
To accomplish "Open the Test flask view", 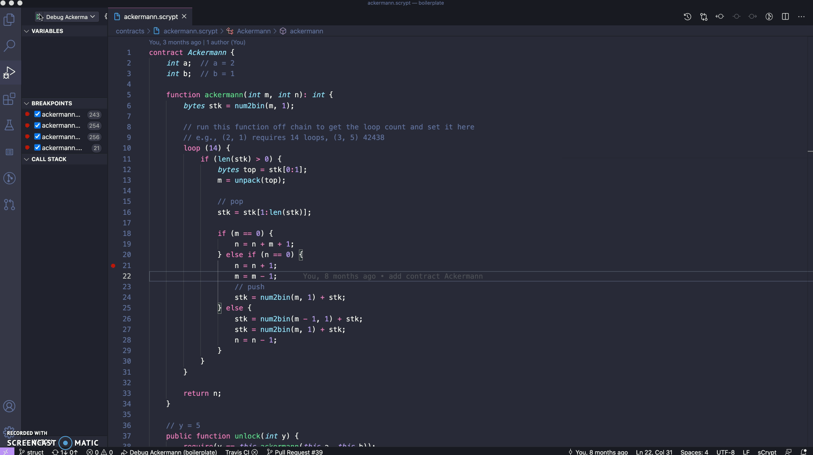I will (x=9, y=125).
